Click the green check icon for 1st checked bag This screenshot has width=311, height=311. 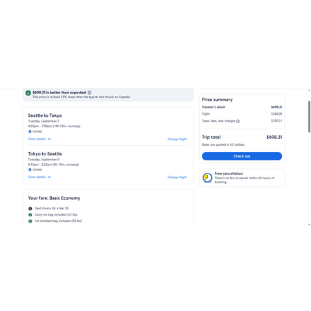[30, 221]
